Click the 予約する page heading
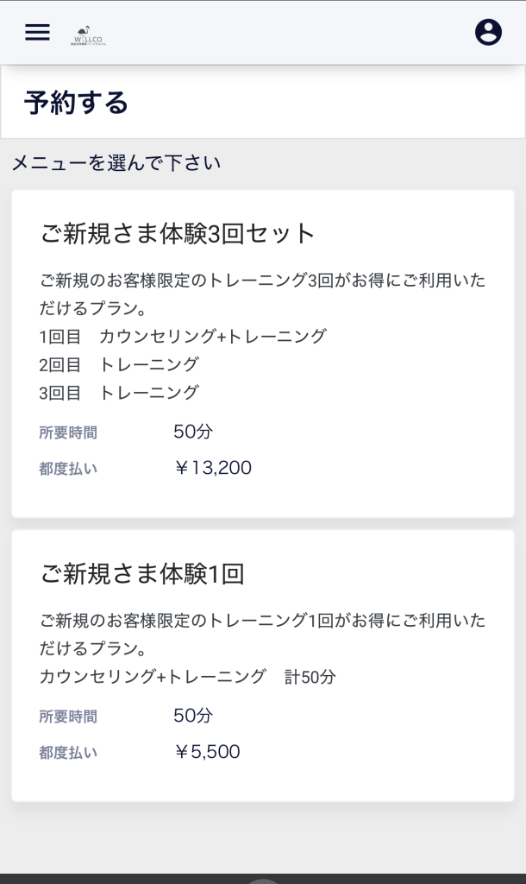This screenshot has height=884, width=526. click(x=77, y=103)
